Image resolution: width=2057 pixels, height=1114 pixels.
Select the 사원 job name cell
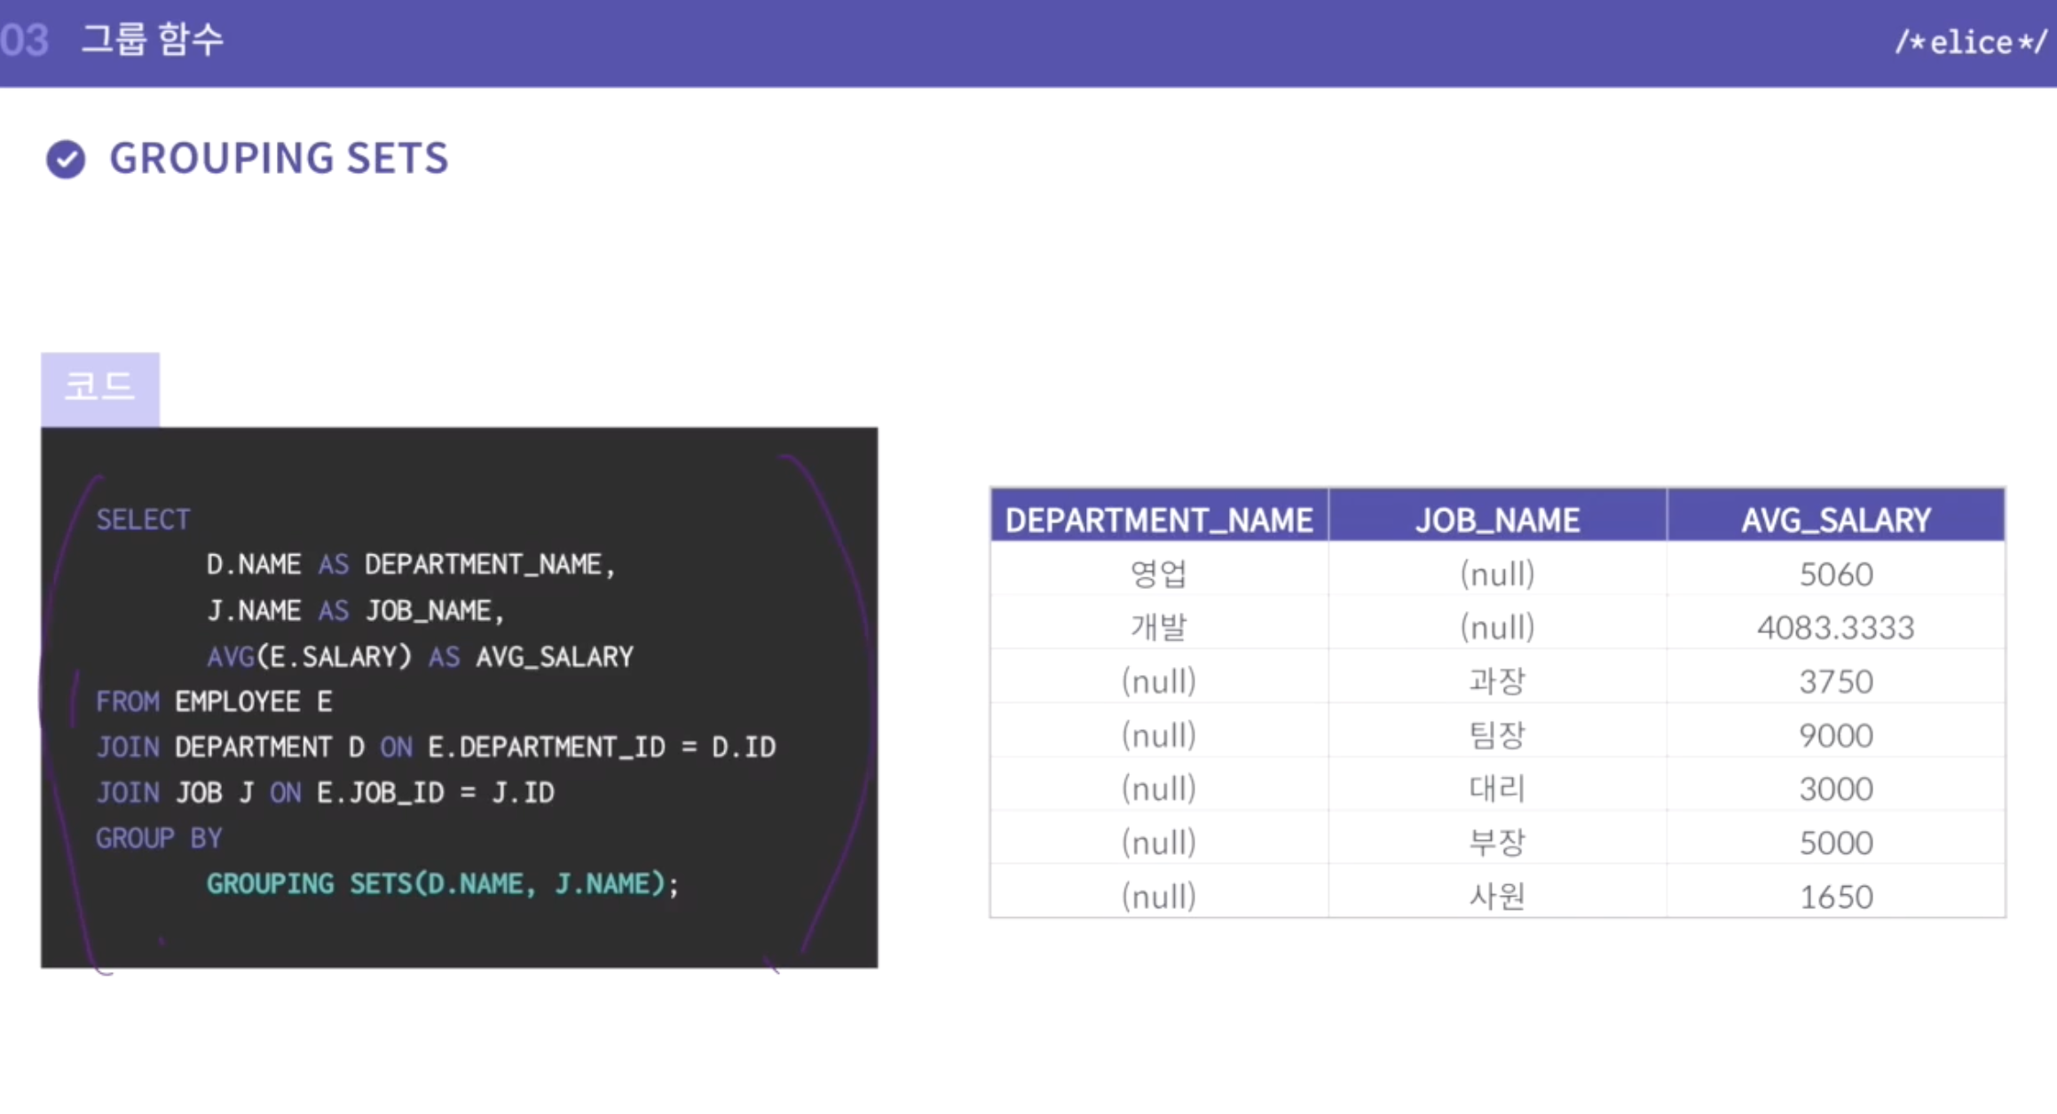coord(1497,896)
